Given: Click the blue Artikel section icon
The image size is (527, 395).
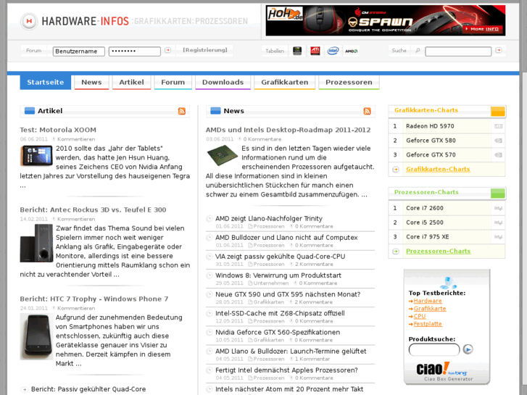Looking at the screenshot, I should [30, 111].
